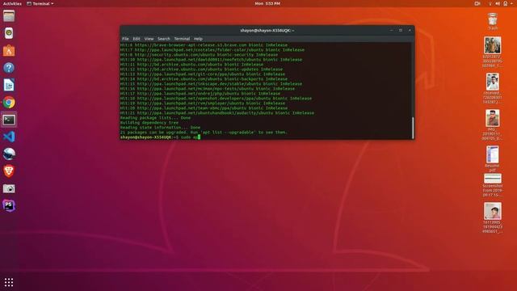Select the 'IMG_2019' photo on desktop
Image resolution: width=517 pixels, height=291 pixels.
493,124
